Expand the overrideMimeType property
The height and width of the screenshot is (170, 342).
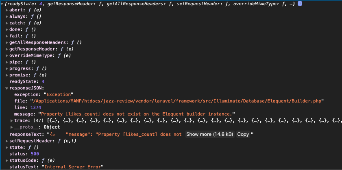[7, 56]
